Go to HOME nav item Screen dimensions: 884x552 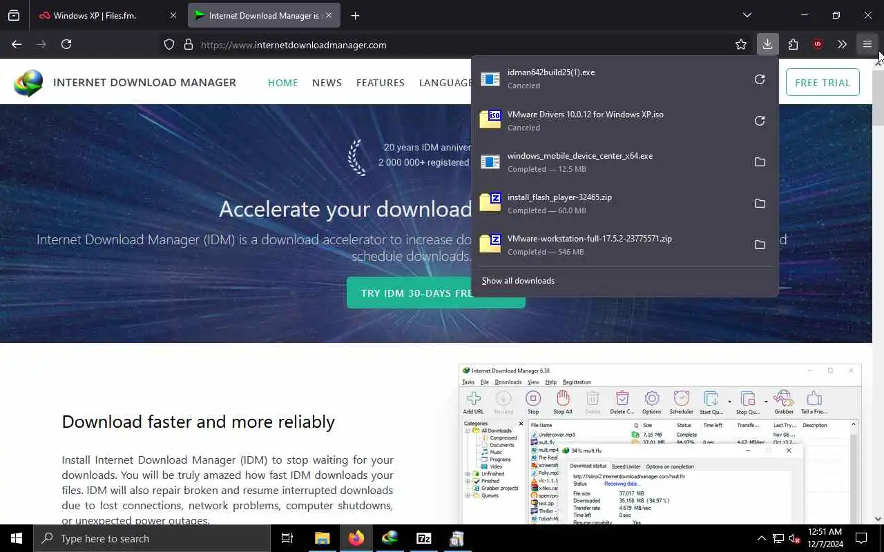(x=282, y=82)
